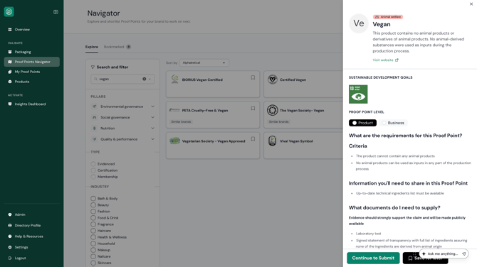Check the Makeup industry

click(x=93, y=250)
